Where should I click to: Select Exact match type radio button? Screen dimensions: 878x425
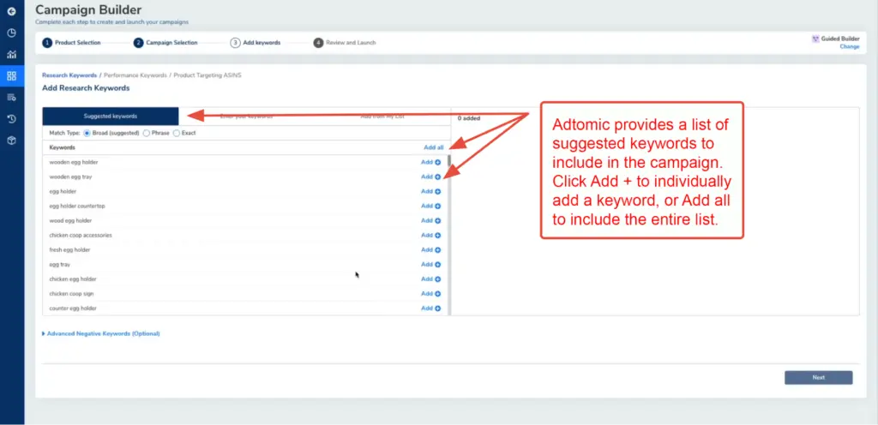[x=177, y=133]
